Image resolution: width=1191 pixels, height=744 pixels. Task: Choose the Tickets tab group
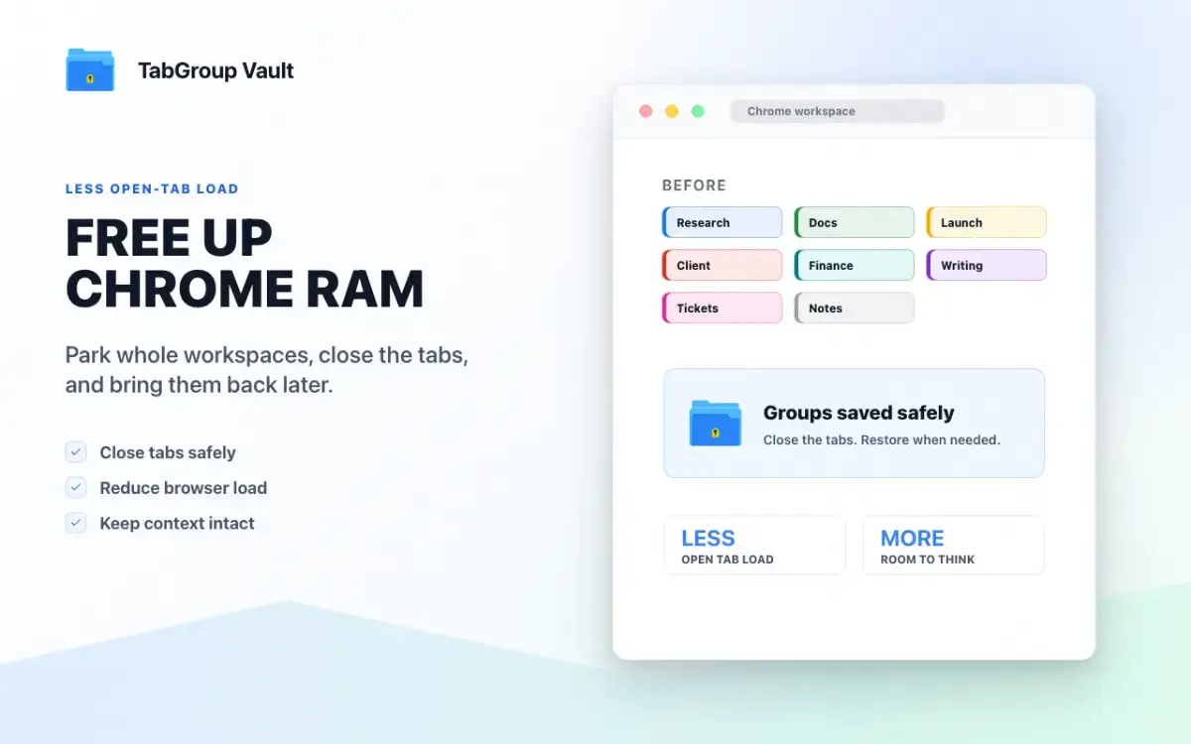[x=723, y=308]
